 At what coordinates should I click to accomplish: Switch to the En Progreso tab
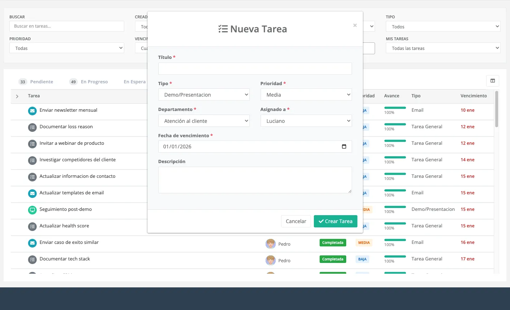(x=89, y=82)
